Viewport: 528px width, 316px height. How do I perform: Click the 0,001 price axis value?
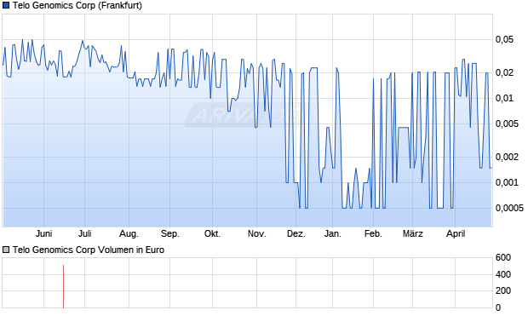507,182
